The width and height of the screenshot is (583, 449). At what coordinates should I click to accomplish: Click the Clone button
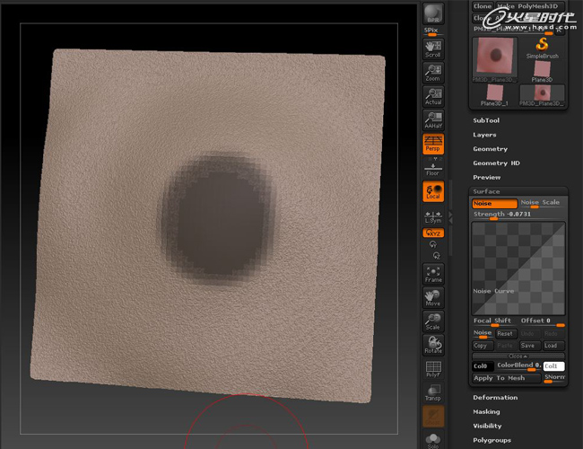483,6
